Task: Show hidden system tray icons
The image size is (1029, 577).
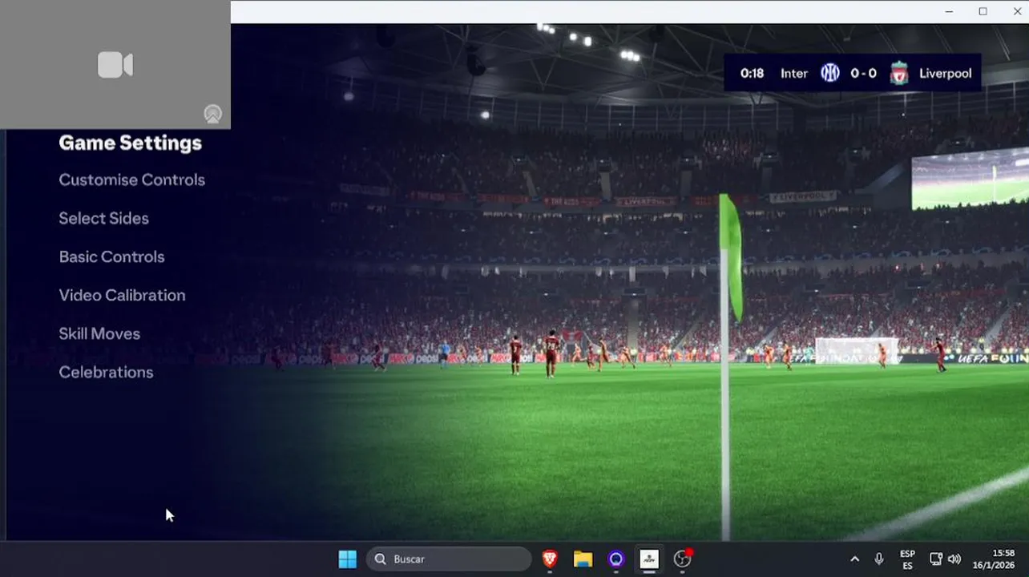Action: pos(854,559)
